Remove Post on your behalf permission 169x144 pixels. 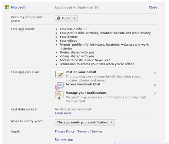click(x=155, y=73)
